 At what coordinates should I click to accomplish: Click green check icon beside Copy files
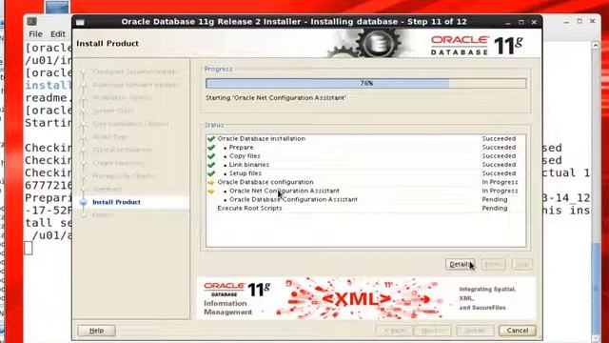[x=211, y=156]
